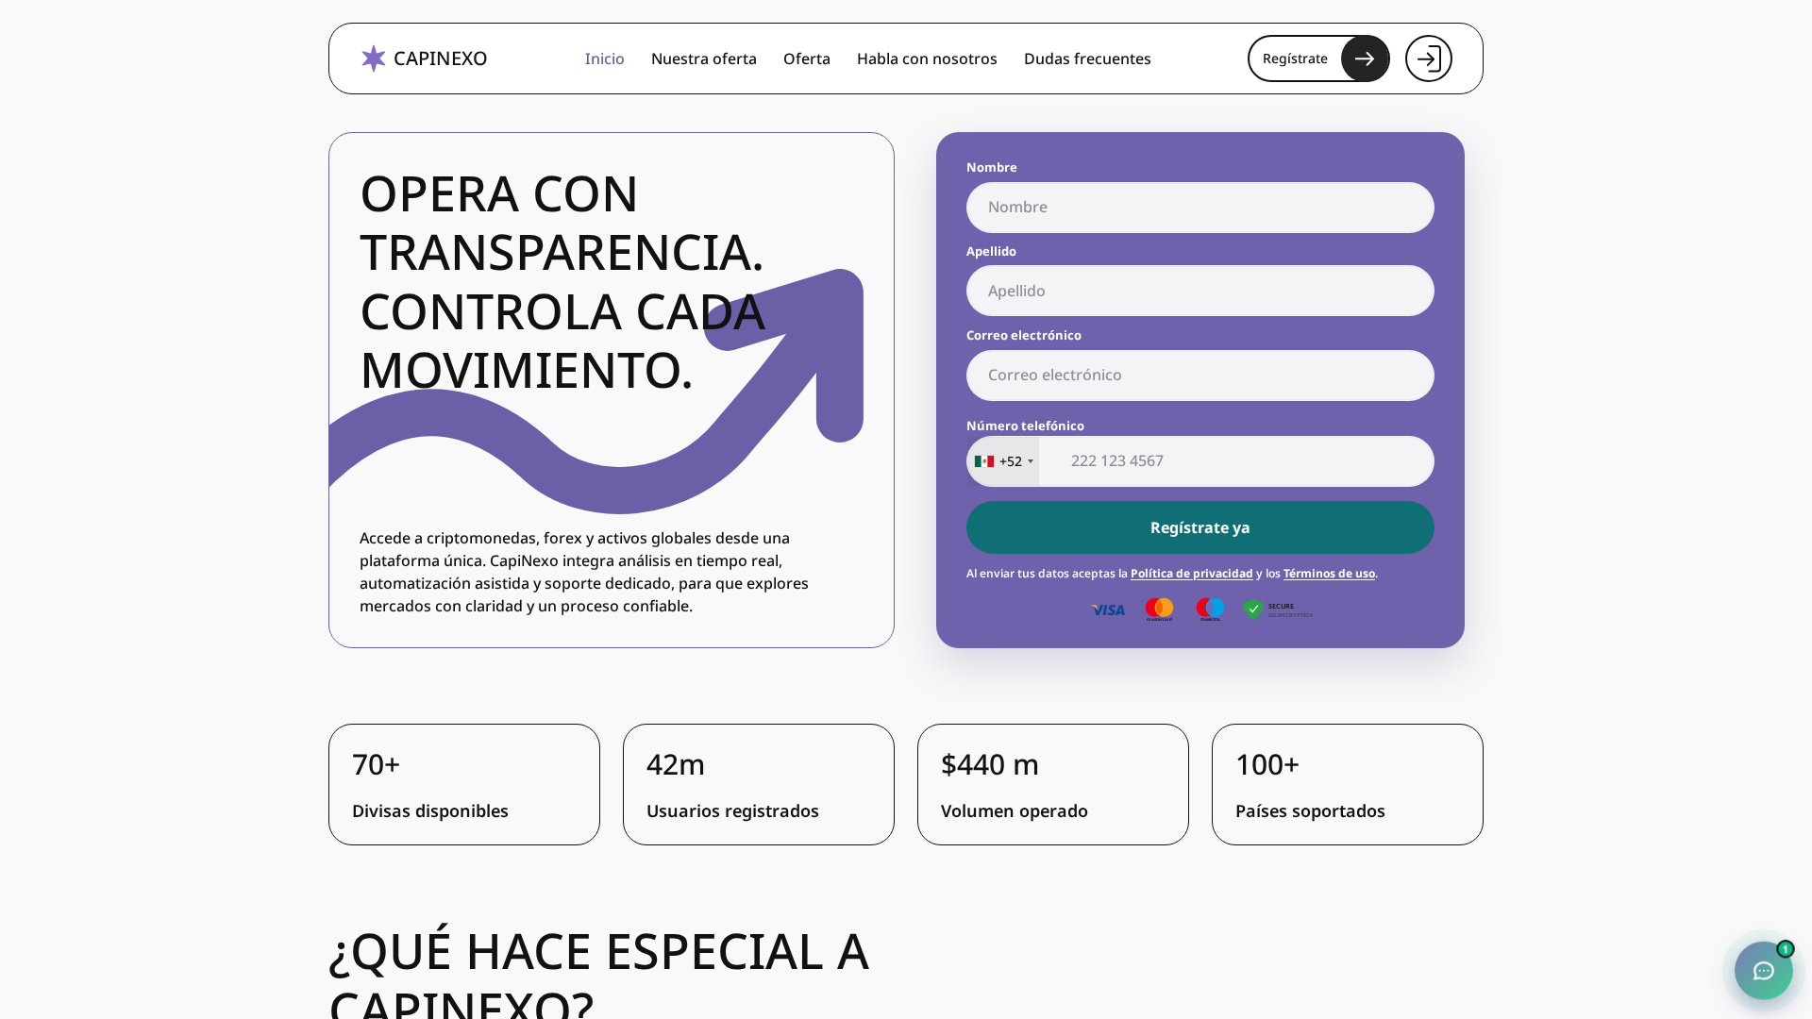The width and height of the screenshot is (1812, 1019).
Task: Open the Política de privacidad link
Action: (1192, 574)
